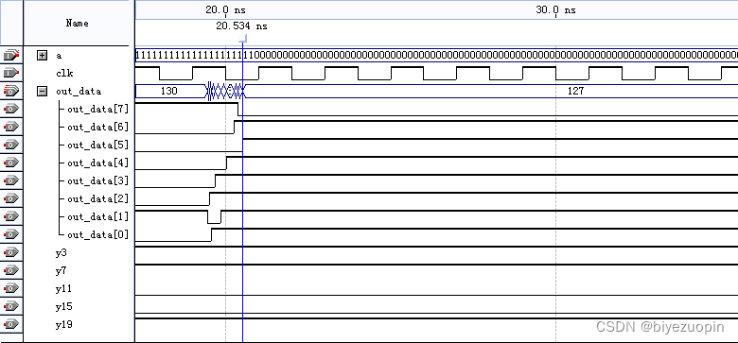Screen dimensions: 738x343
Task: Click the input pin icon beside clk
Action: point(11,74)
